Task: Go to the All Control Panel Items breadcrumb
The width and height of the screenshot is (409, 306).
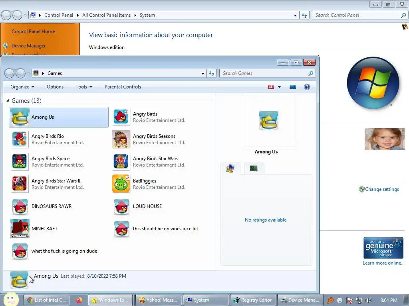Action: point(106,15)
